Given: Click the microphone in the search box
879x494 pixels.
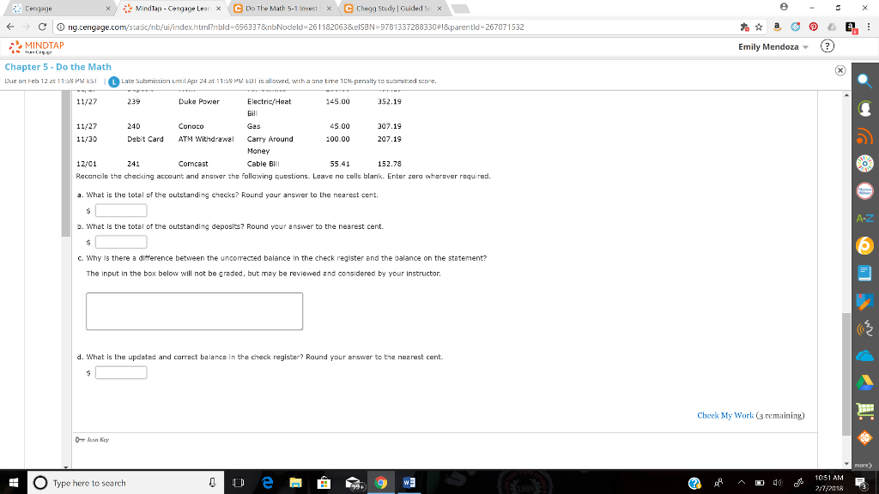Looking at the screenshot, I should click(x=213, y=482).
